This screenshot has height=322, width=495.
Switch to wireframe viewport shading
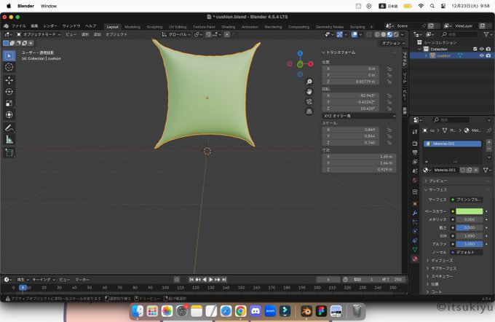coord(377,34)
